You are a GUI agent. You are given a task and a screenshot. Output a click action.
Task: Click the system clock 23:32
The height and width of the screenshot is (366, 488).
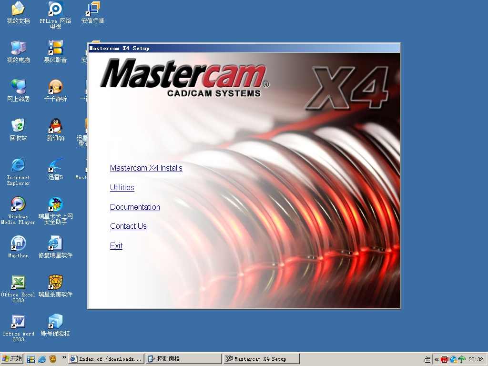[x=476, y=359]
